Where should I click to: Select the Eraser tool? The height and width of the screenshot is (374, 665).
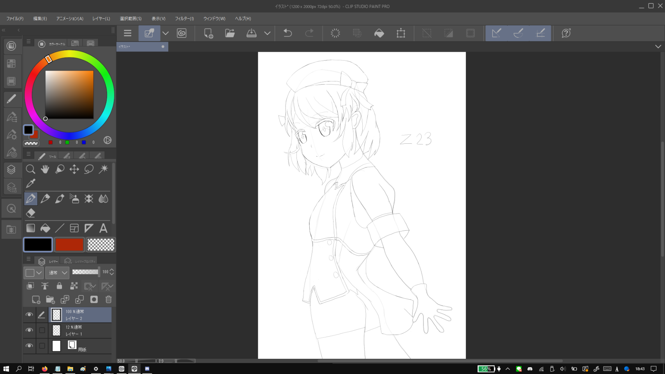(30, 213)
